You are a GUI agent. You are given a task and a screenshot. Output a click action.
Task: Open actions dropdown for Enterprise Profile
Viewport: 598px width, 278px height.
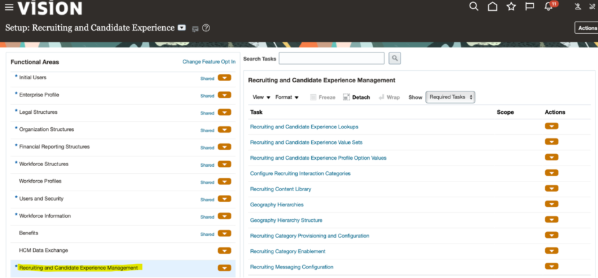[224, 95]
